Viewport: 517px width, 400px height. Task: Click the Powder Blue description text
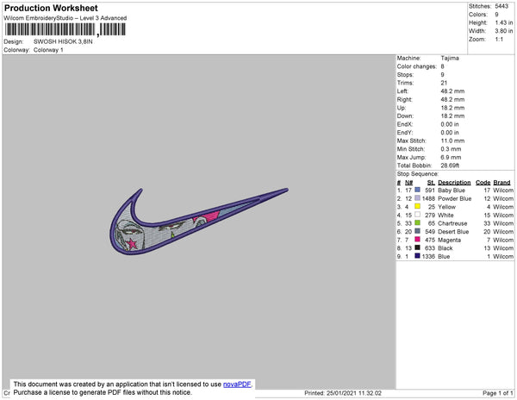[x=454, y=198]
